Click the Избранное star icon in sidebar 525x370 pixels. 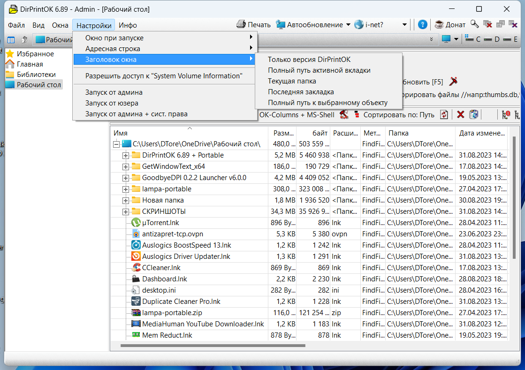point(10,53)
